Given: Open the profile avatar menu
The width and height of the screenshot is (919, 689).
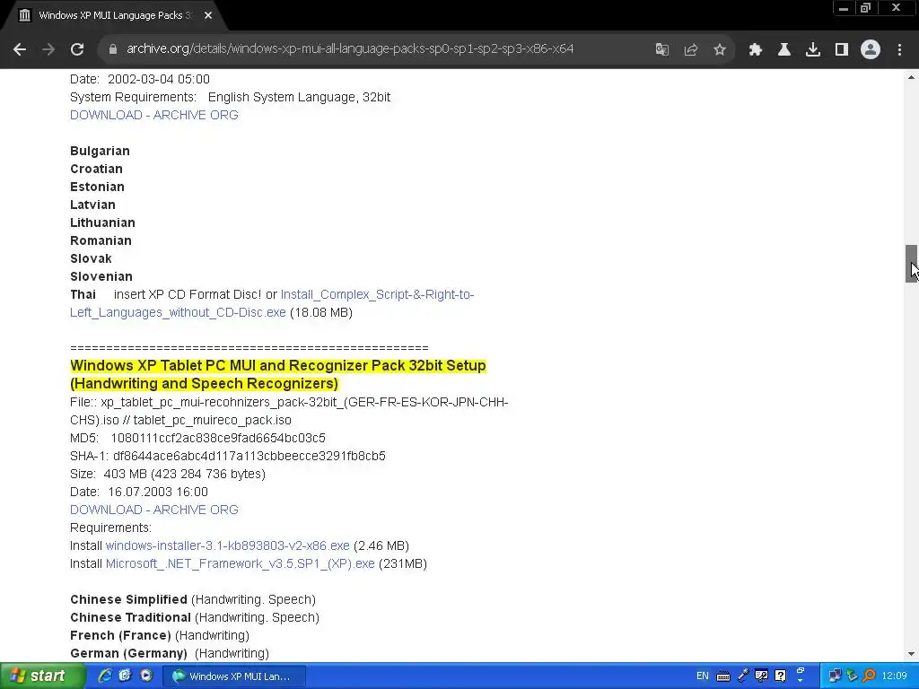Looking at the screenshot, I should tap(871, 49).
